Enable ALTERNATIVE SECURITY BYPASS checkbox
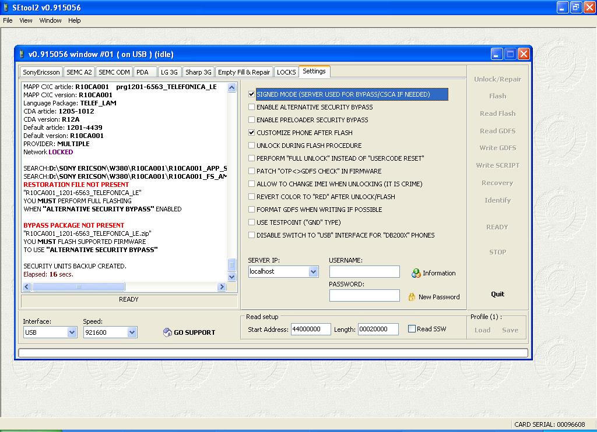The width and height of the screenshot is (597, 432). [251, 107]
